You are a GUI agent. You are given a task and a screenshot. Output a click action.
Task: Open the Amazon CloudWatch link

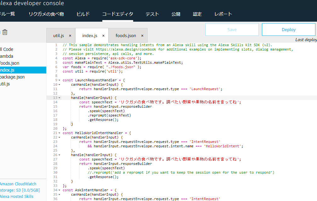tap(18, 184)
